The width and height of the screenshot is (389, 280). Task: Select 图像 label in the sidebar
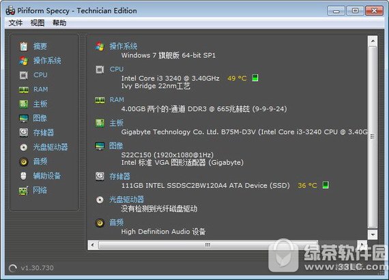click(x=40, y=118)
